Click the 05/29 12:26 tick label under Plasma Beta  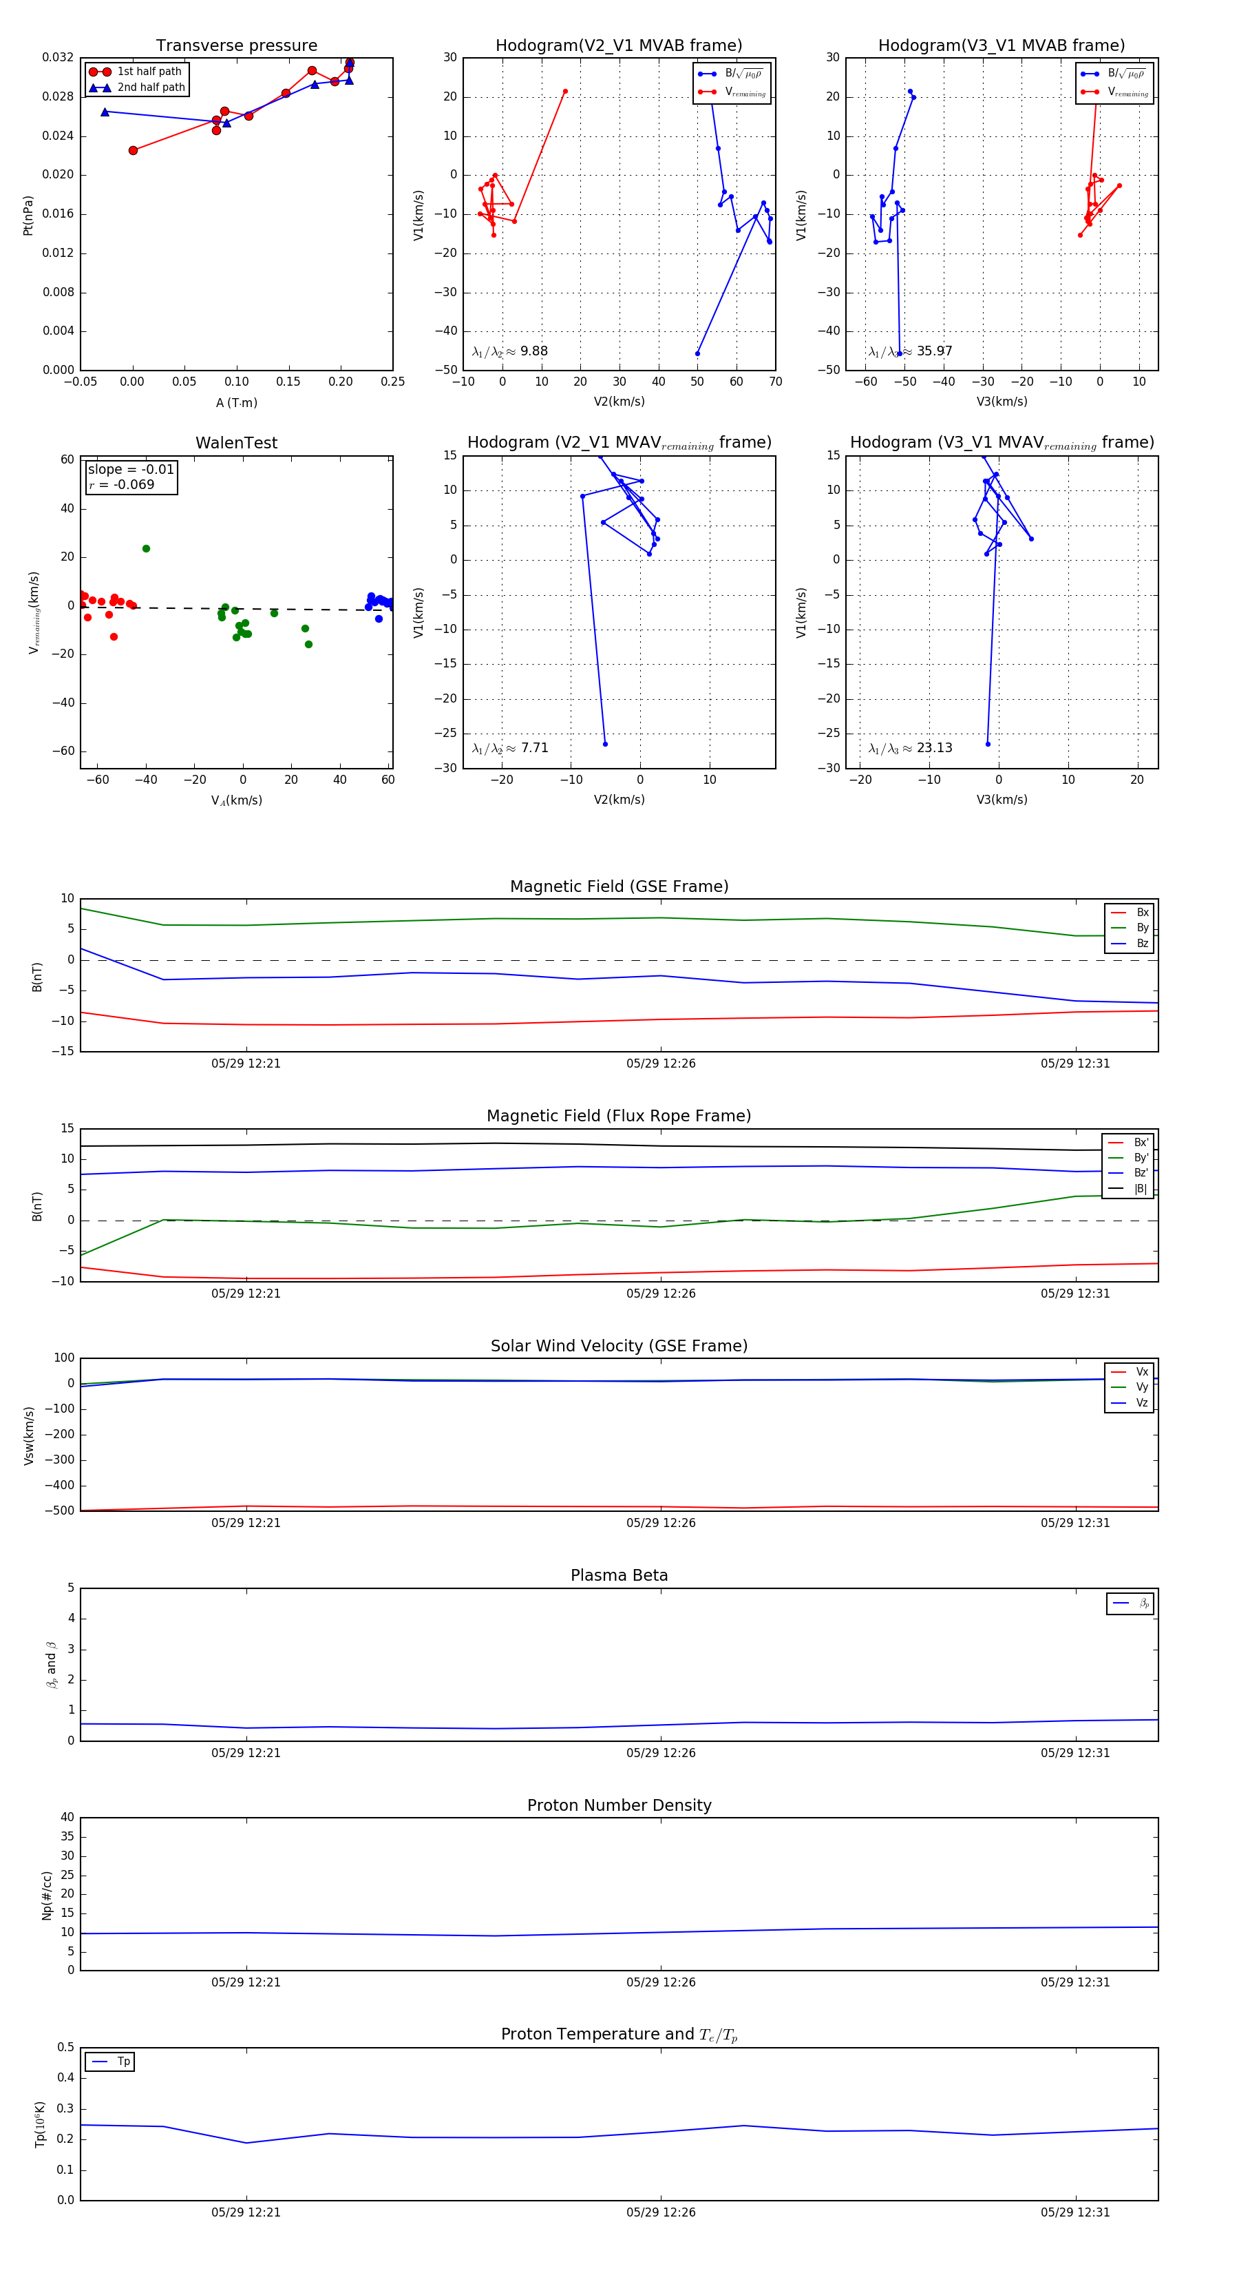click(x=661, y=1752)
